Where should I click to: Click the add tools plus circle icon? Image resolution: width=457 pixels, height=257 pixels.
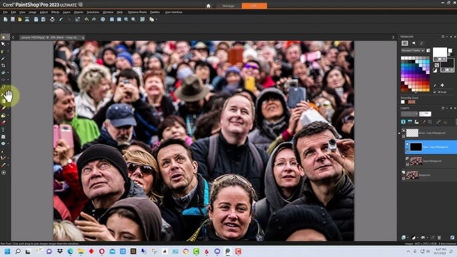[x=3, y=172]
